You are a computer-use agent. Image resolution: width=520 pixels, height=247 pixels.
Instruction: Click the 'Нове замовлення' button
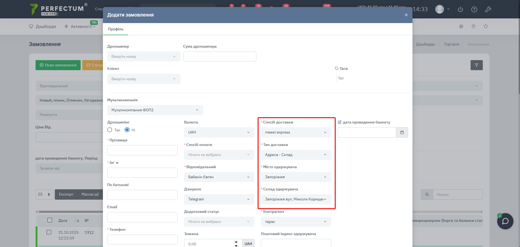coord(58,65)
